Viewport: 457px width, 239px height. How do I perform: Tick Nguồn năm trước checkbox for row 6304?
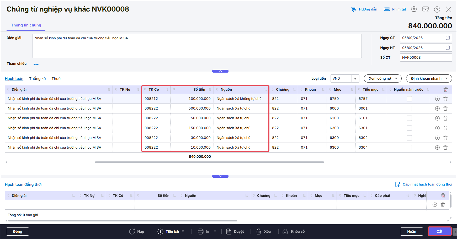click(x=409, y=148)
